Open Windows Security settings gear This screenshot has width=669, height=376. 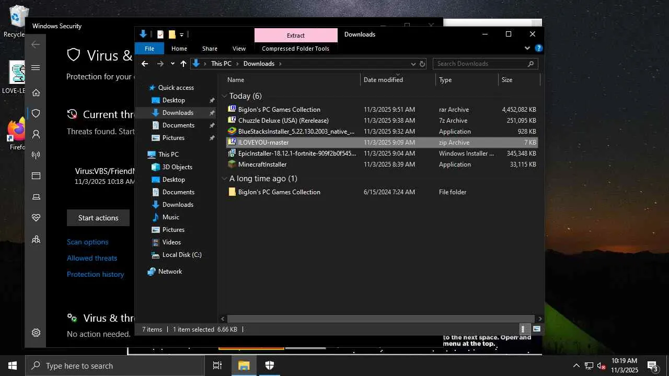tap(36, 333)
